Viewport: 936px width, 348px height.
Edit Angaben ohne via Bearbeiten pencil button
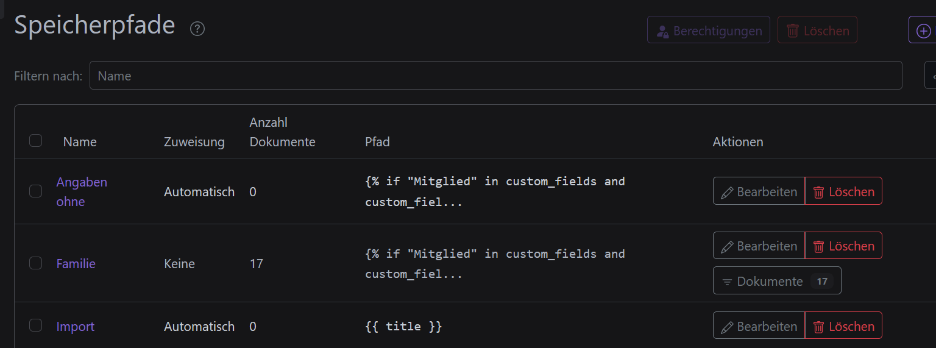[759, 191]
